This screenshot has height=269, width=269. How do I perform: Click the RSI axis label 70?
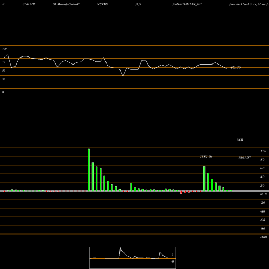coord(4,62)
